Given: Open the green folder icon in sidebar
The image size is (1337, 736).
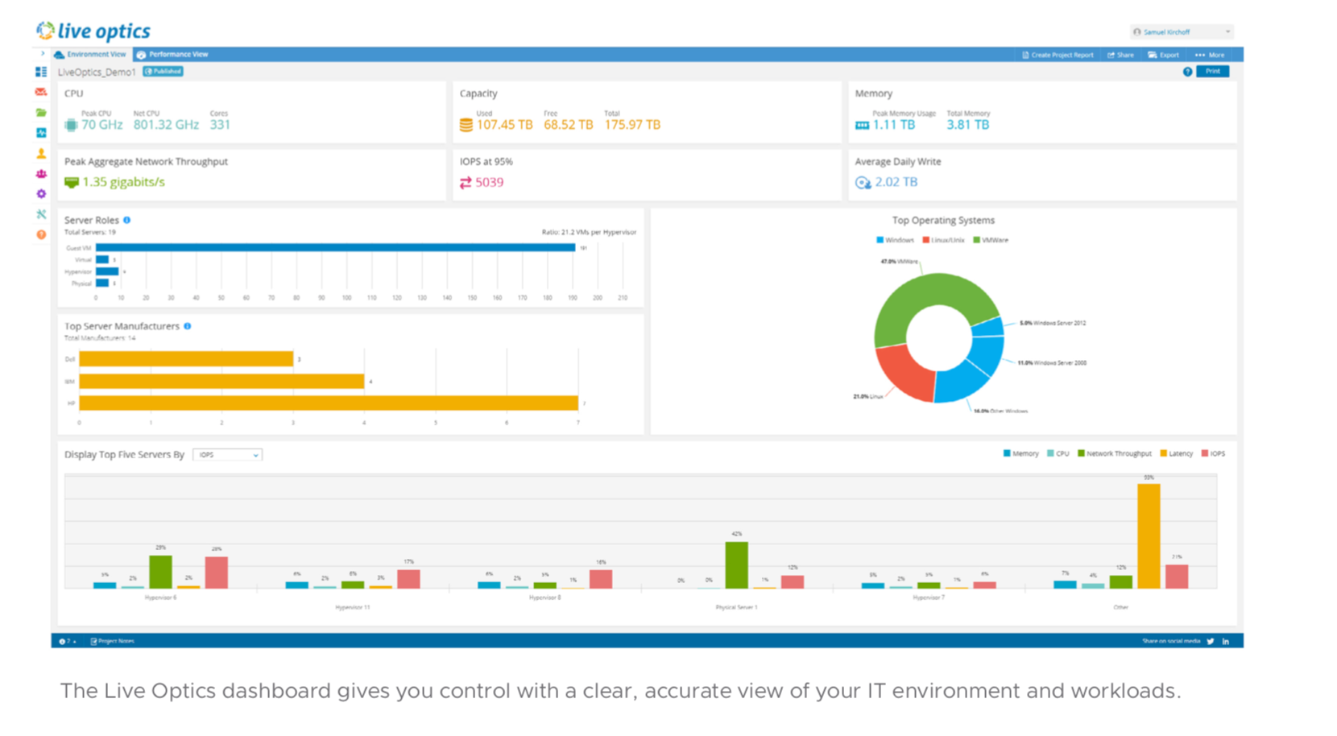Looking at the screenshot, I should tap(41, 113).
